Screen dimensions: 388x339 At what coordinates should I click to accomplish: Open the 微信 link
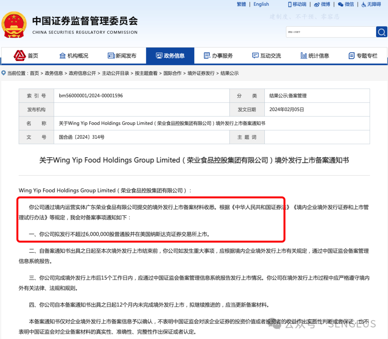[349, 4]
